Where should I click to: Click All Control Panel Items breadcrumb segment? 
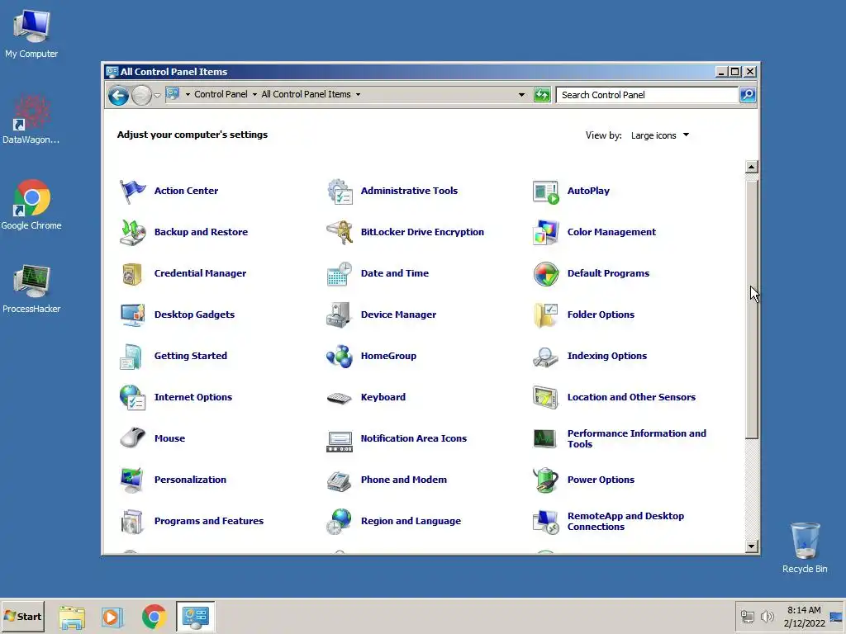tap(306, 94)
